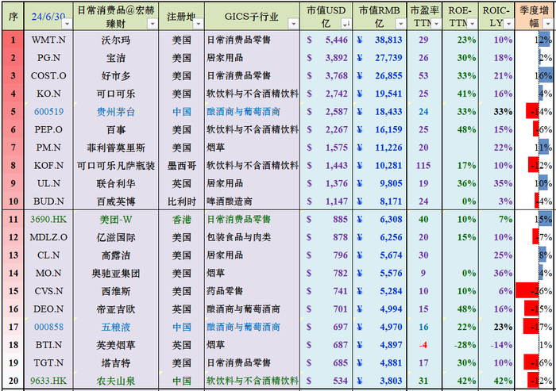
Task: Open the 季度增幅 column filter dropdown
Action: tap(548, 24)
